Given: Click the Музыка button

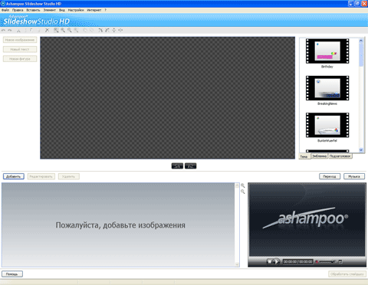Looking at the screenshot, I should click(x=354, y=176).
